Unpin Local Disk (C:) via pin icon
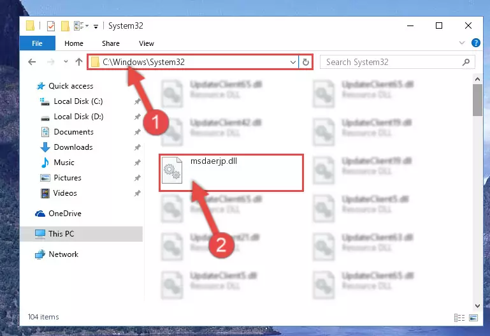490x336 pixels. [137, 101]
